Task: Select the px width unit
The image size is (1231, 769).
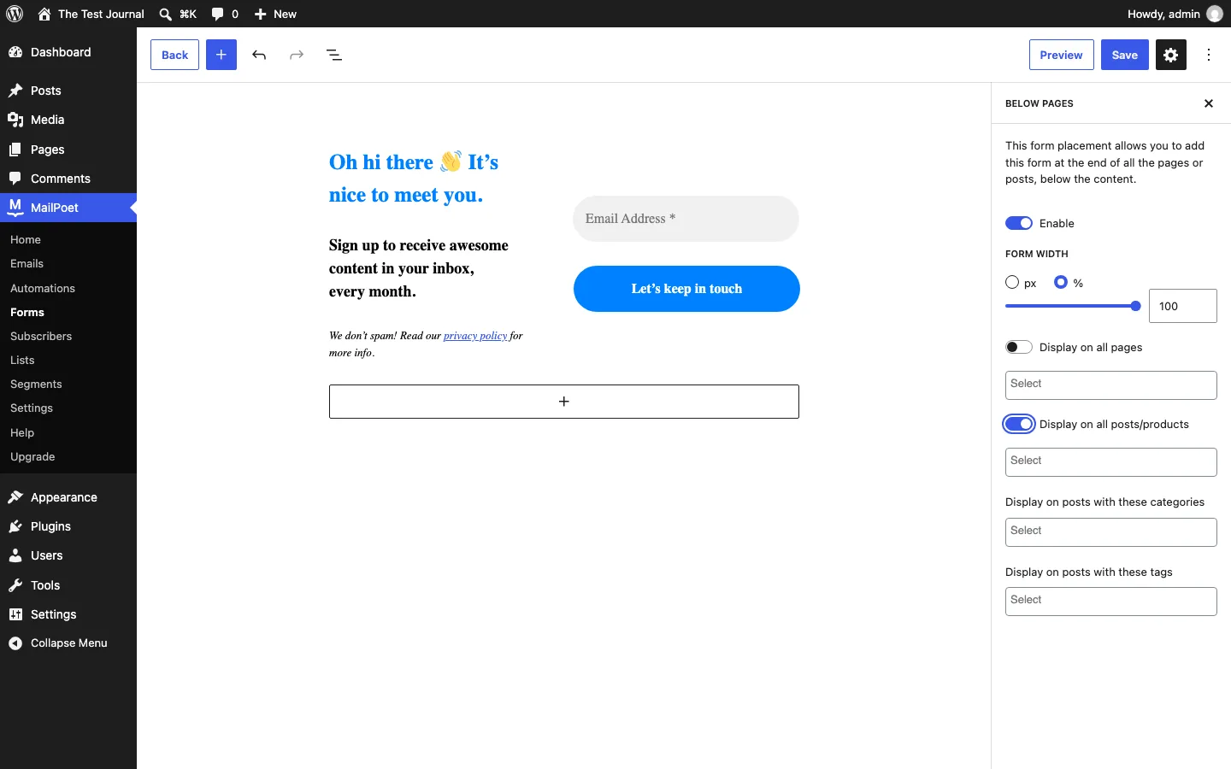Action: pyautogui.click(x=1012, y=282)
